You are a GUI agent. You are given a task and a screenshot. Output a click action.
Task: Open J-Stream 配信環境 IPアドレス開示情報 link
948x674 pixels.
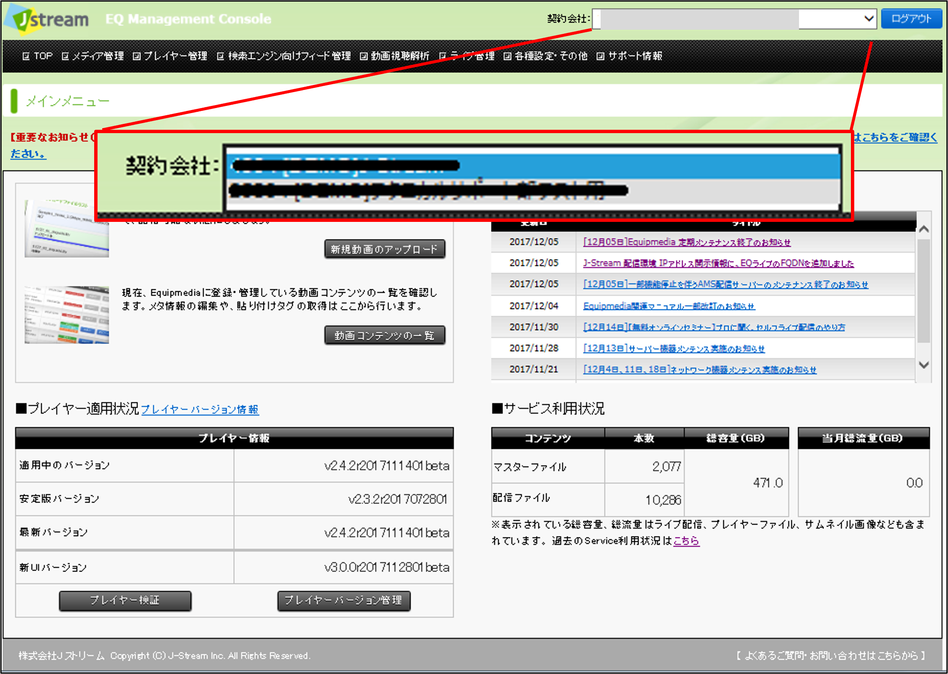718,263
